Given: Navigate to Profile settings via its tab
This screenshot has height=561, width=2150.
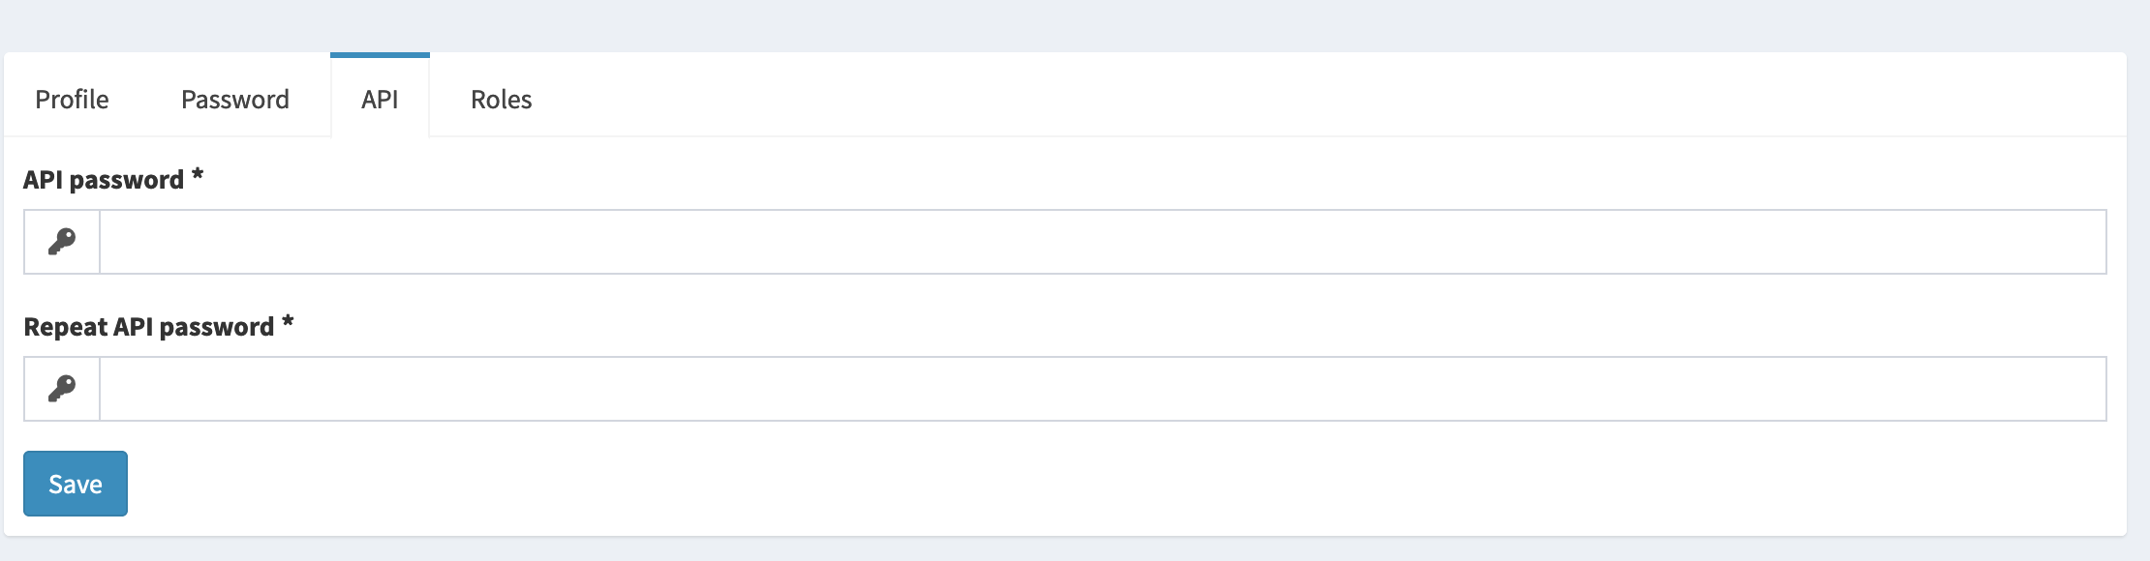Looking at the screenshot, I should pyautogui.click(x=72, y=98).
